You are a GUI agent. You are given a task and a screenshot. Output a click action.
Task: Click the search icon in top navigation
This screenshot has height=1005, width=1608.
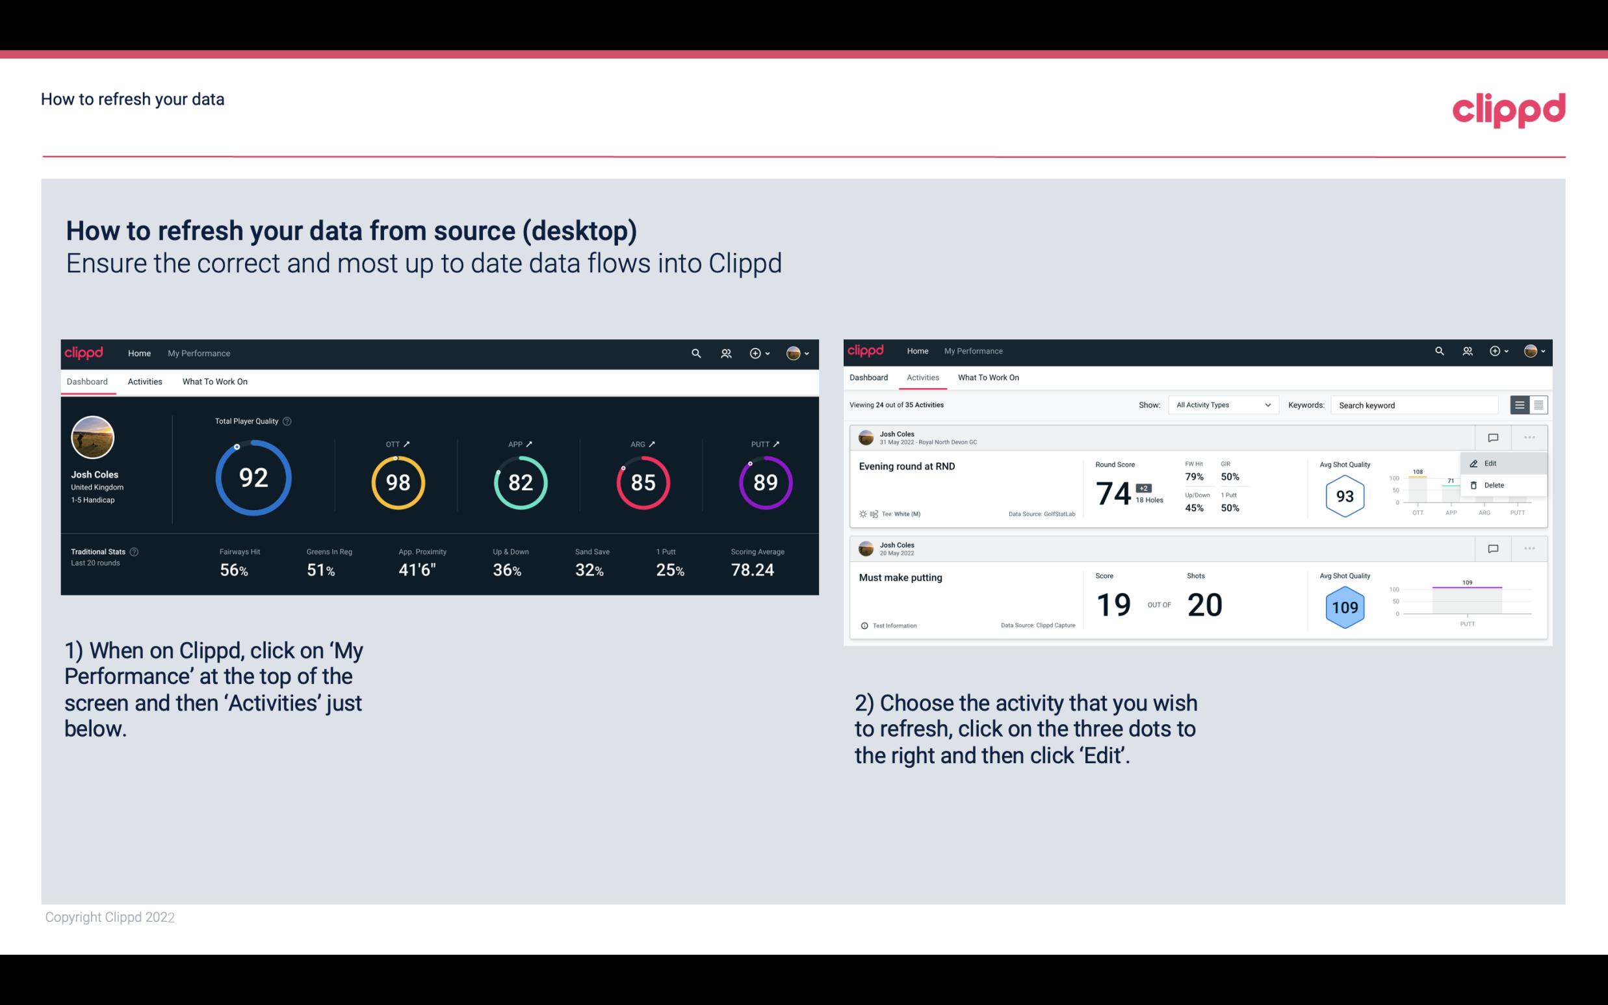click(x=695, y=353)
